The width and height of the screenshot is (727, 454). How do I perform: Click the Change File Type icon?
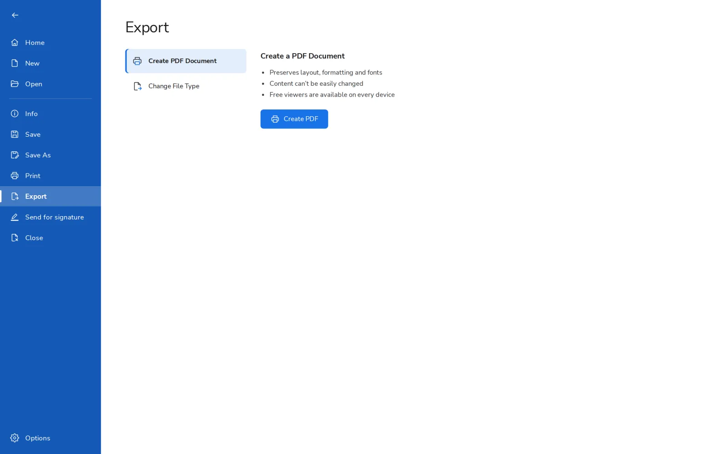coord(137,86)
